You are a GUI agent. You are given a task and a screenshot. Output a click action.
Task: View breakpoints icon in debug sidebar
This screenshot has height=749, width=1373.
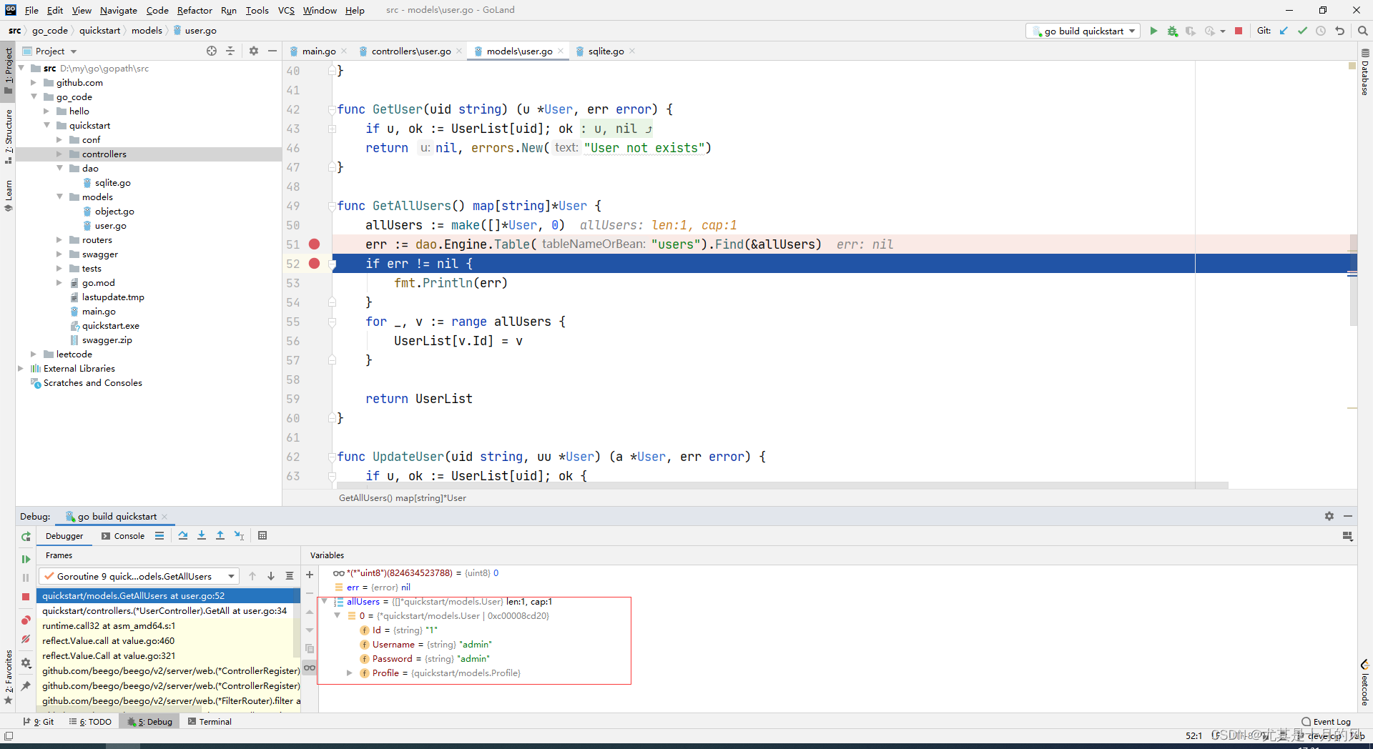(26, 620)
